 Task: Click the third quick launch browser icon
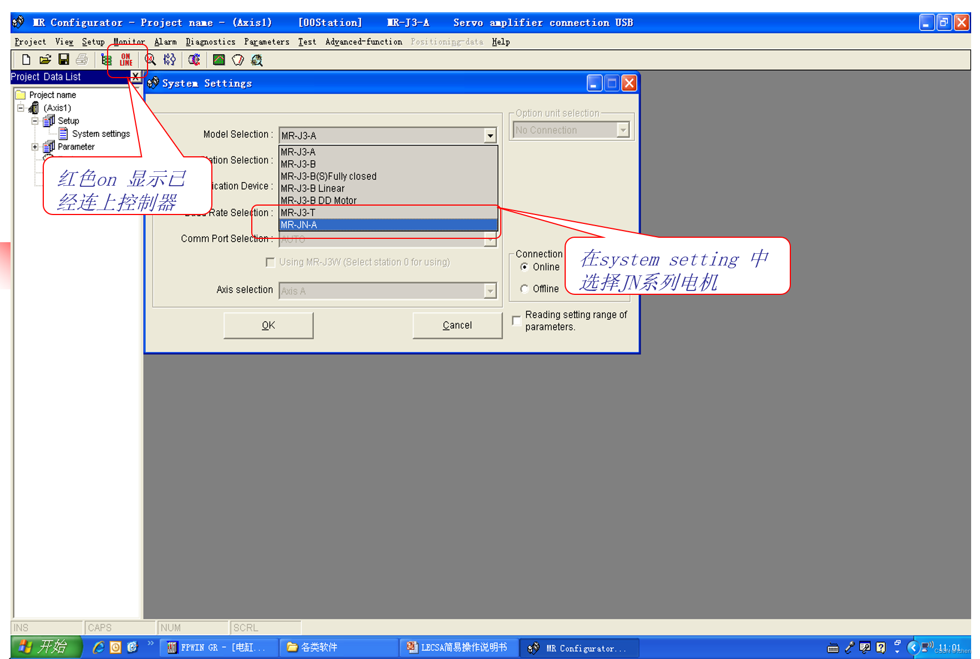(133, 647)
